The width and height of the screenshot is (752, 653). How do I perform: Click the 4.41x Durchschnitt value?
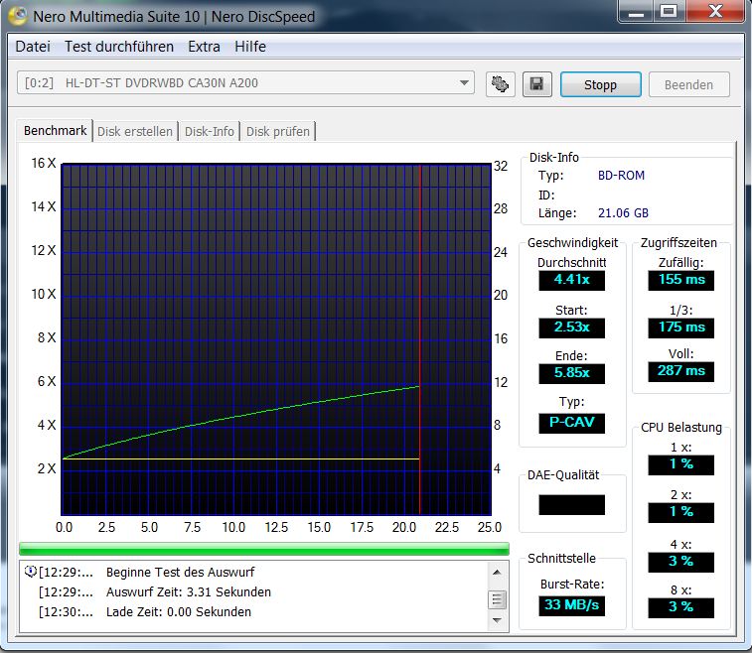(x=571, y=279)
